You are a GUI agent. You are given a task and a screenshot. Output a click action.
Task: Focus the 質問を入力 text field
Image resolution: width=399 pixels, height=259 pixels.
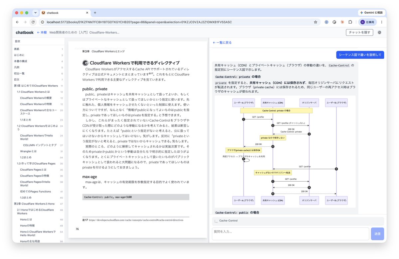coord(290,234)
